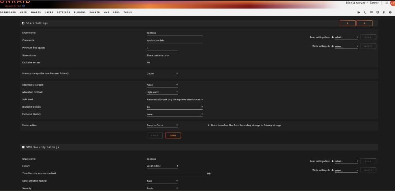Open SMB 'Read settings from' dropdown
The height and width of the screenshot is (191, 395).
tap(346, 161)
